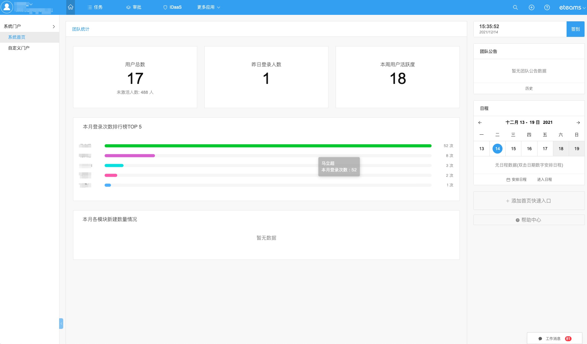587x344 pixels.
Task: Click 安排日程 to schedule
Action: pos(516,180)
